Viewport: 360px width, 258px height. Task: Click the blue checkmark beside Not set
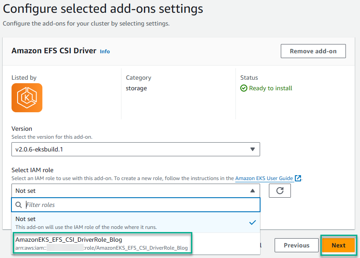(x=253, y=222)
